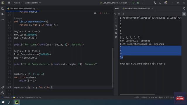Change the 4 spaces indent setting
Viewport: 187px width, 105px height.
153,97
